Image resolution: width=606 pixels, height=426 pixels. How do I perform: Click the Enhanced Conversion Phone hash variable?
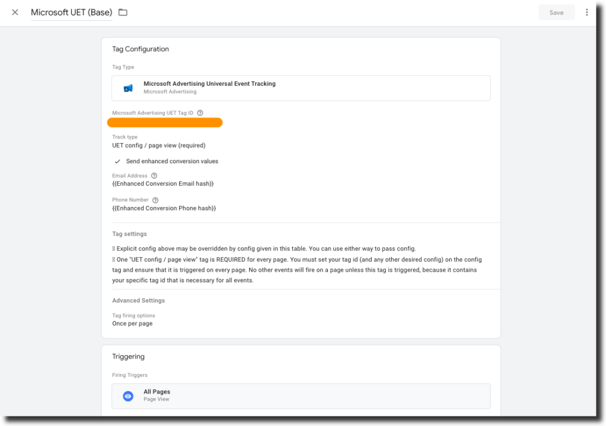pos(164,208)
